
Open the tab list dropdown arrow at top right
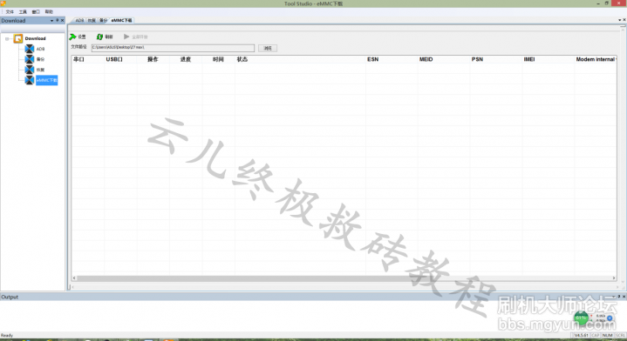(x=619, y=20)
